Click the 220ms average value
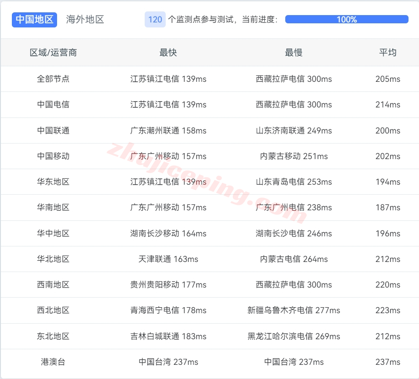This screenshot has width=419, height=379. pos(388,284)
